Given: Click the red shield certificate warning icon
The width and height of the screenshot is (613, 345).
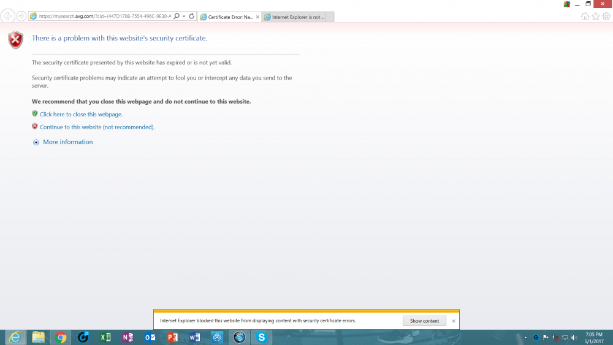Looking at the screenshot, I should (x=16, y=40).
